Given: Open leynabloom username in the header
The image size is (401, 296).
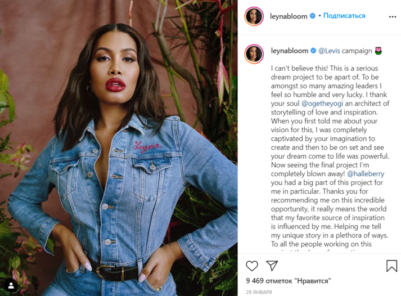Looking at the screenshot, I should (289, 16).
